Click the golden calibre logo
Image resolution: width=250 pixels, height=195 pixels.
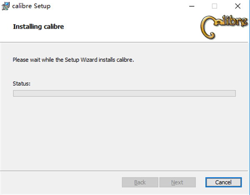[x=222, y=27]
